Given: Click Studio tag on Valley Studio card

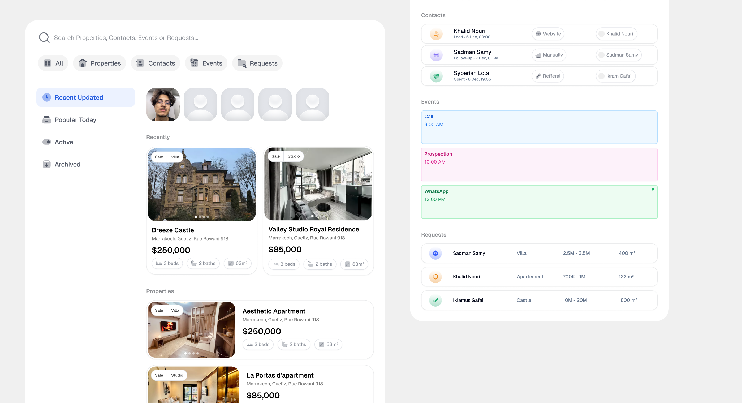Looking at the screenshot, I should click(x=294, y=156).
